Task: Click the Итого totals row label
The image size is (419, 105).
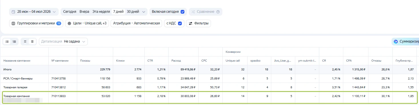Action: tap(7, 69)
